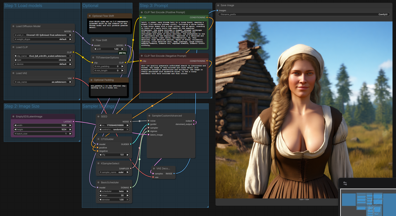The width and height of the screenshot is (396, 216).
Task: Click the workflow minimap
Action: 368,202
